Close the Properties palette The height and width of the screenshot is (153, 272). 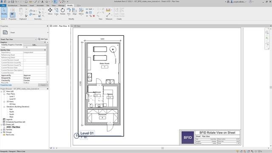(x=48, y=26)
